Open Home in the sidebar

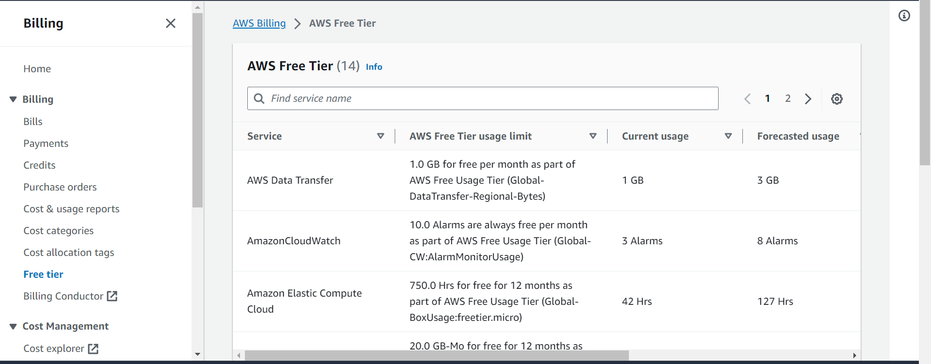coord(37,69)
